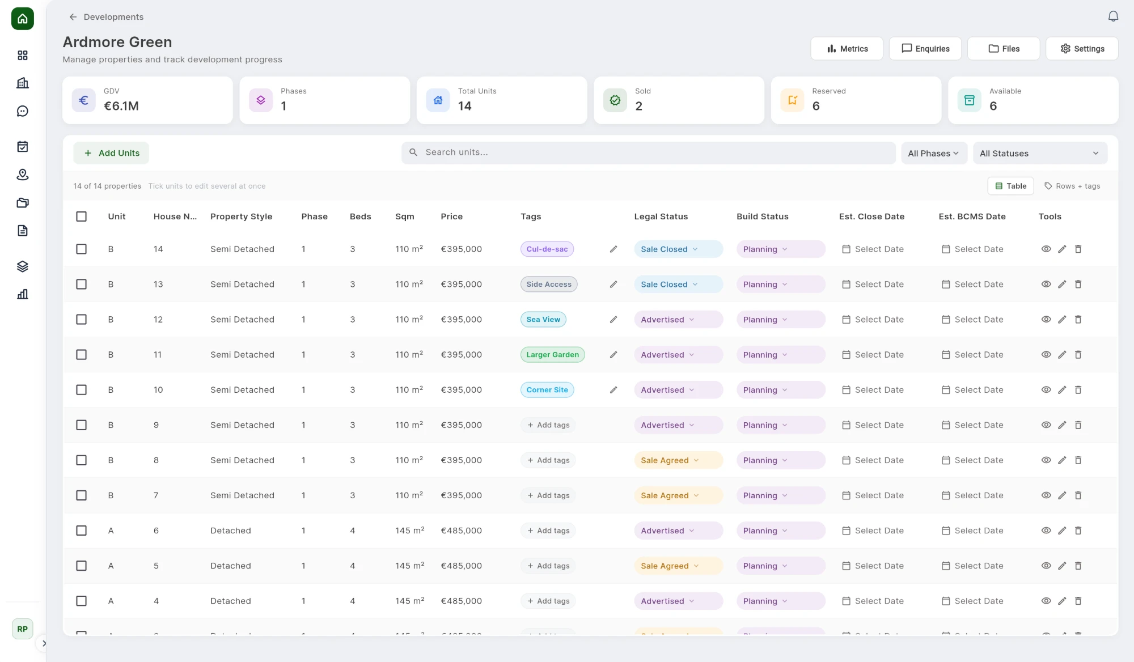The width and height of the screenshot is (1134, 662).
Task: Open the Files page
Action: pyautogui.click(x=1004, y=49)
